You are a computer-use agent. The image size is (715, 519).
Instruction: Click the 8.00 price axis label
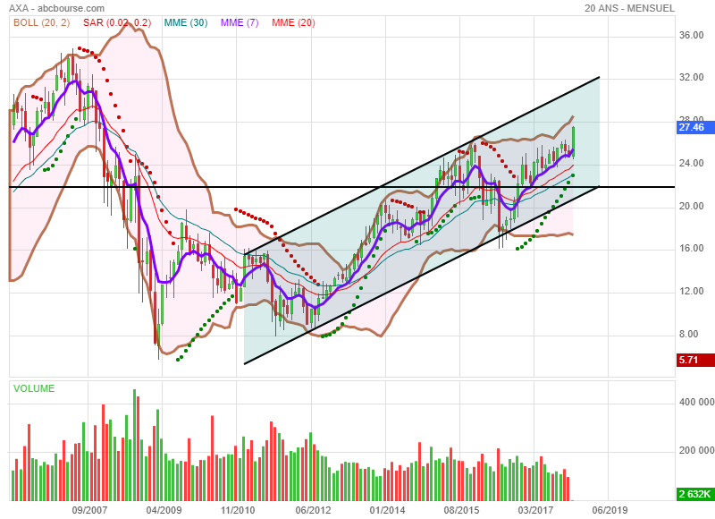tap(688, 334)
